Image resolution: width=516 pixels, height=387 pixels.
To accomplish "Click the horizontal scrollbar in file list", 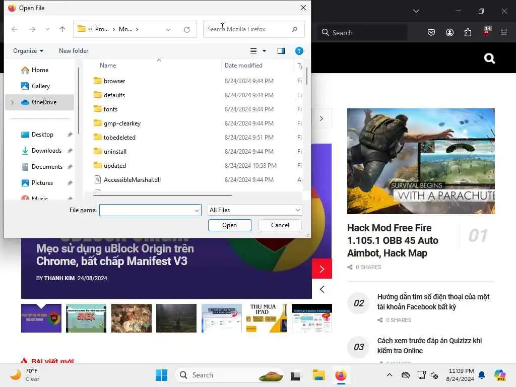I will tap(163, 196).
